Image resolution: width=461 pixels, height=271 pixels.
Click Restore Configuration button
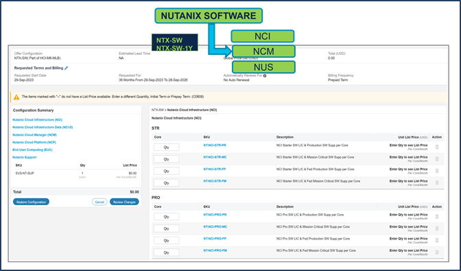(x=31, y=202)
